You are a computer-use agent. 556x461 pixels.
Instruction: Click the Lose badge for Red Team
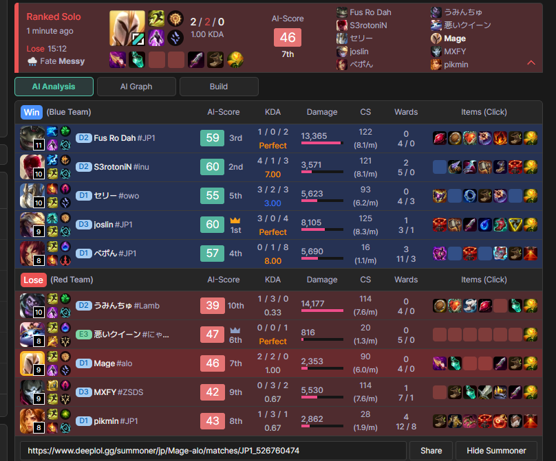click(33, 280)
